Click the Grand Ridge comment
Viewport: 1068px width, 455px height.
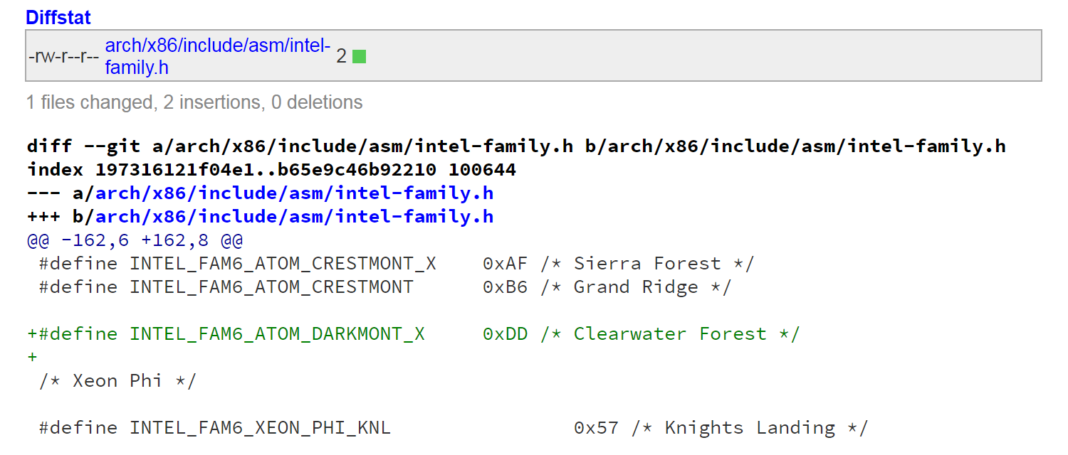(x=636, y=287)
